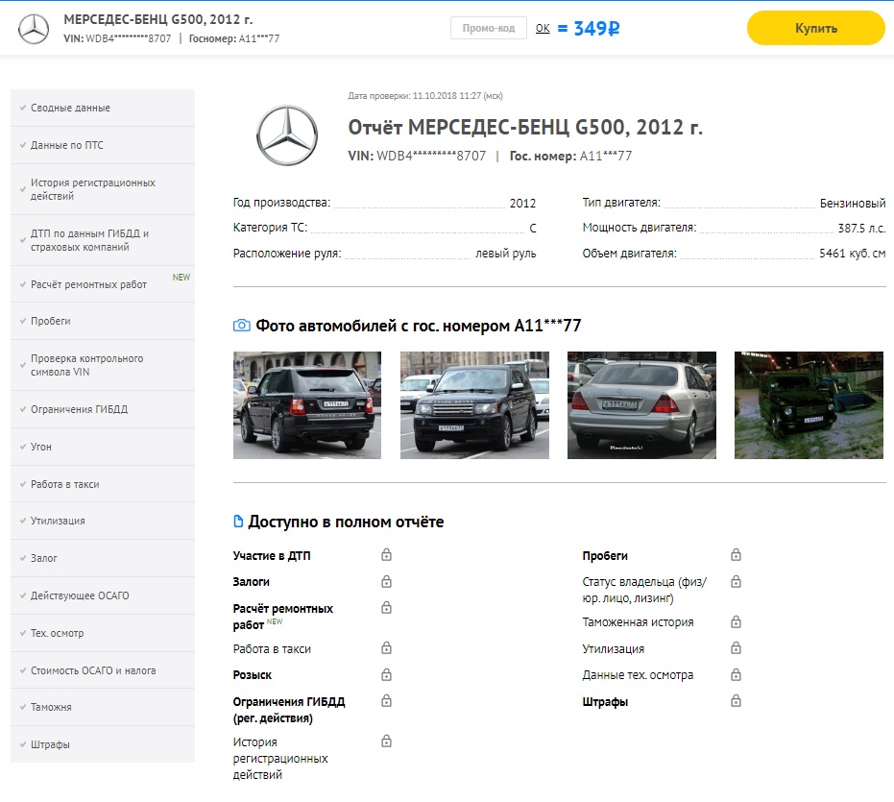The height and width of the screenshot is (802, 894).
Task: Click the report title 'Отчёт МЕРСЕДЕС-БЕНЦ G500, 2012 г.'
Action: pyautogui.click(x=525, y=127)
